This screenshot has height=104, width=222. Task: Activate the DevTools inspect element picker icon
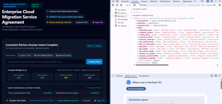[x=113, y=1]
